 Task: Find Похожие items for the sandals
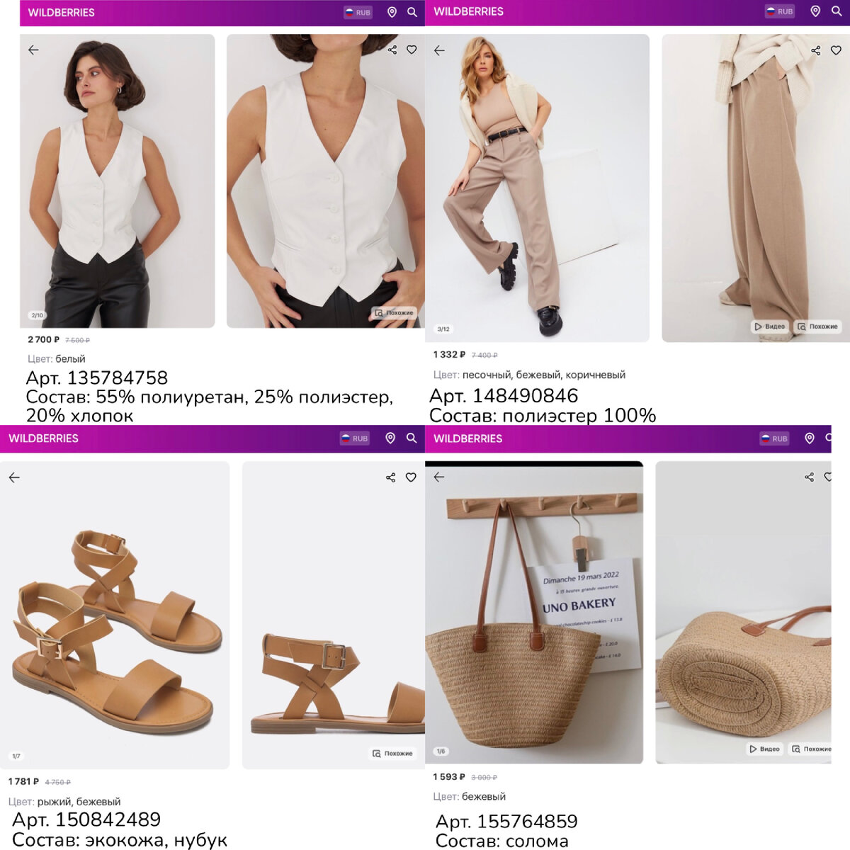392,753
